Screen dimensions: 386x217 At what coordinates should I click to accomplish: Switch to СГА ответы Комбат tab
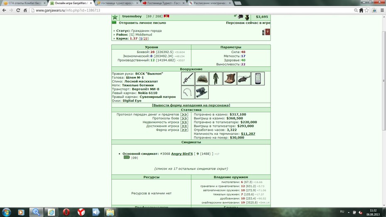point(24,3)
